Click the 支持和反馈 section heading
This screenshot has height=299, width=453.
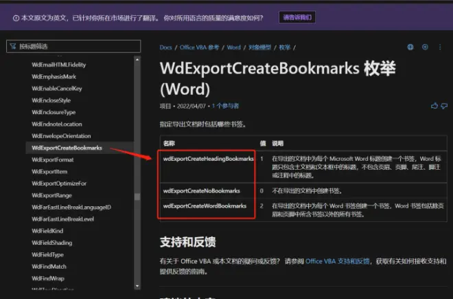click(188, 242)
